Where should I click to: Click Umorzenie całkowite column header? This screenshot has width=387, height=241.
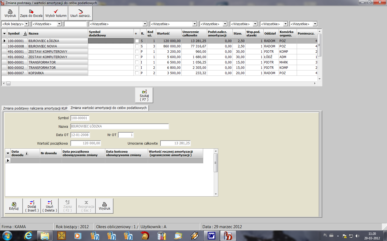194,33
